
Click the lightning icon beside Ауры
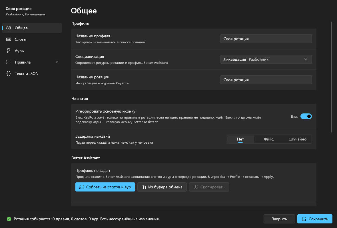click(9, 51)
